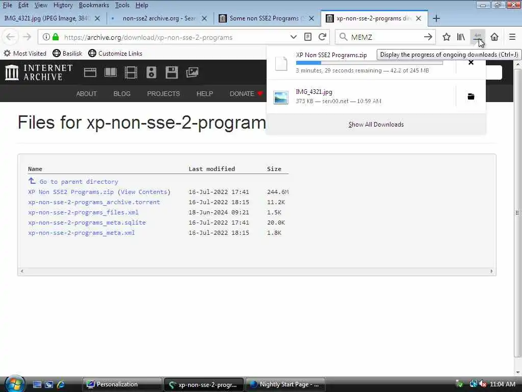This screenshot has height=392, width=522.
Task: Click the browser Back arrow button
Action: pyautogui.click(x=10, y=37)
